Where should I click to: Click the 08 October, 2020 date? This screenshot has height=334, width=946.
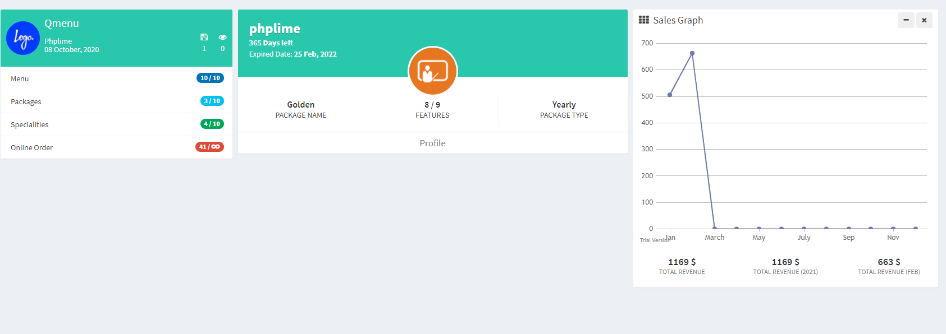coord(72,49)
